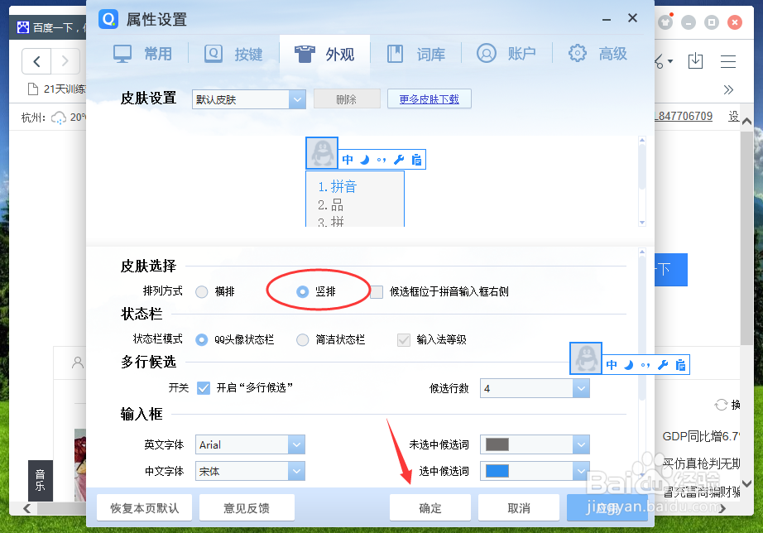Toggle 中 language mode on floating status bar
The image size is (763, 533).
pyautogui.click(x=612, y=365)
